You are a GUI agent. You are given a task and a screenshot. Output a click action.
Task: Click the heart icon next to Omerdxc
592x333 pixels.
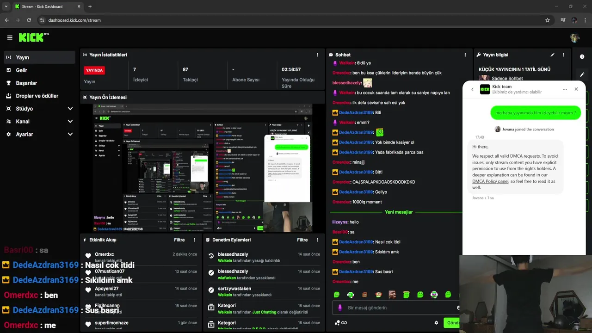pos(88,256)
